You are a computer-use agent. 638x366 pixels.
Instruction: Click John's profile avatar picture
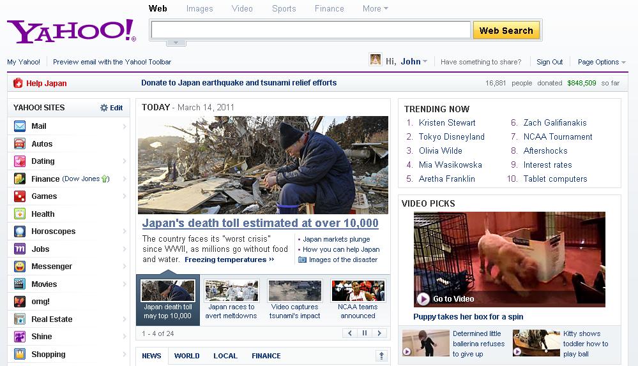click(x=375, y=60)
